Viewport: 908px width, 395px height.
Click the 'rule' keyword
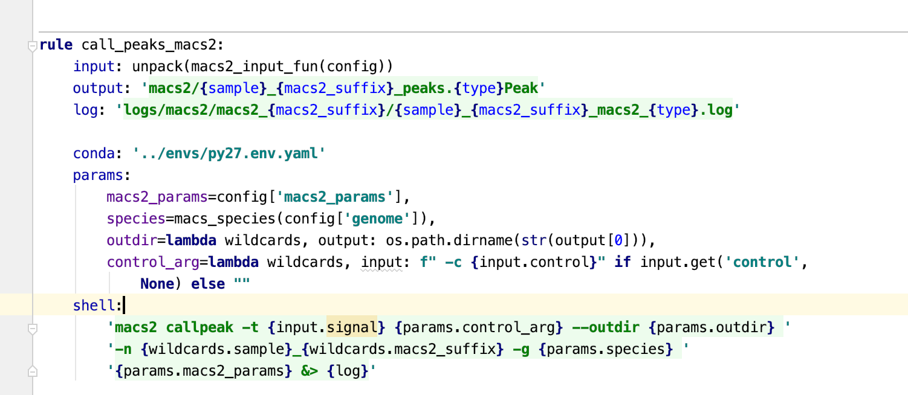pos(56,45)
